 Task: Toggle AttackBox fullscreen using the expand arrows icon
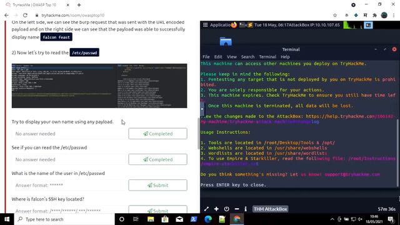click(206, 209)
